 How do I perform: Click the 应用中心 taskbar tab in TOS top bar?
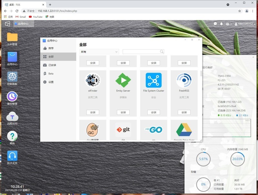pyautogui.click(x=24, y=24)
